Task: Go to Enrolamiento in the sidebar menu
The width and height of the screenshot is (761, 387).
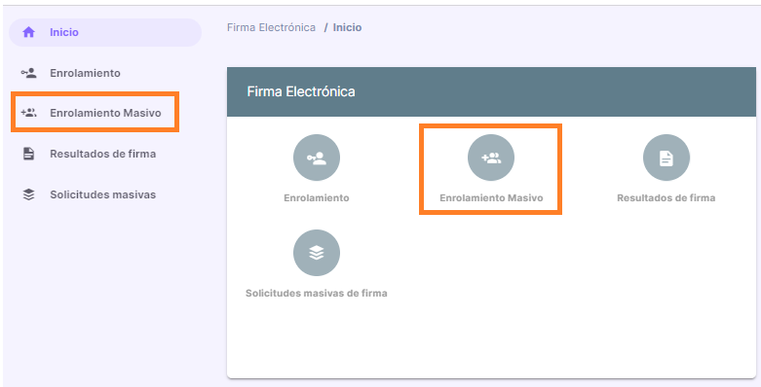Action: click(x=85, y=73)
